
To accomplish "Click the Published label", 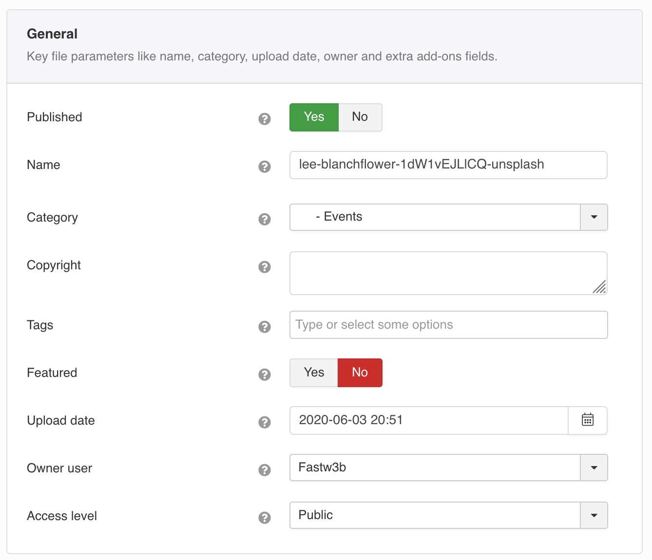I will coord(55,117).
